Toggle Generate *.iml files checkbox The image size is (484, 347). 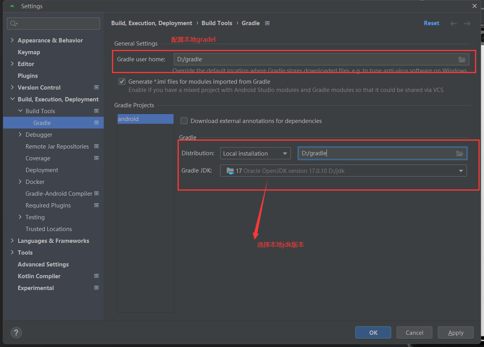[x=122, y=82]
